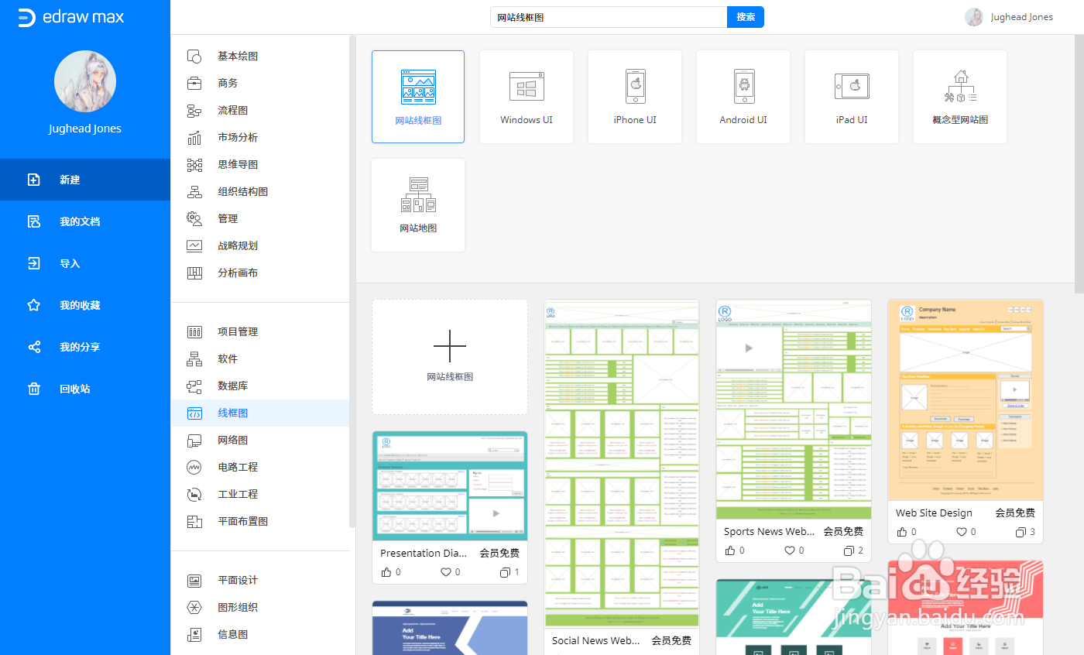Choose the Android UI template type
The height and width of the screenshot is (655, 1084).
pyautogui.click(x=743, y=96)
